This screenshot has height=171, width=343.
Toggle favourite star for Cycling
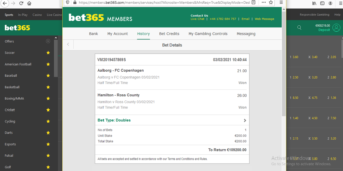tap(48, 121)
